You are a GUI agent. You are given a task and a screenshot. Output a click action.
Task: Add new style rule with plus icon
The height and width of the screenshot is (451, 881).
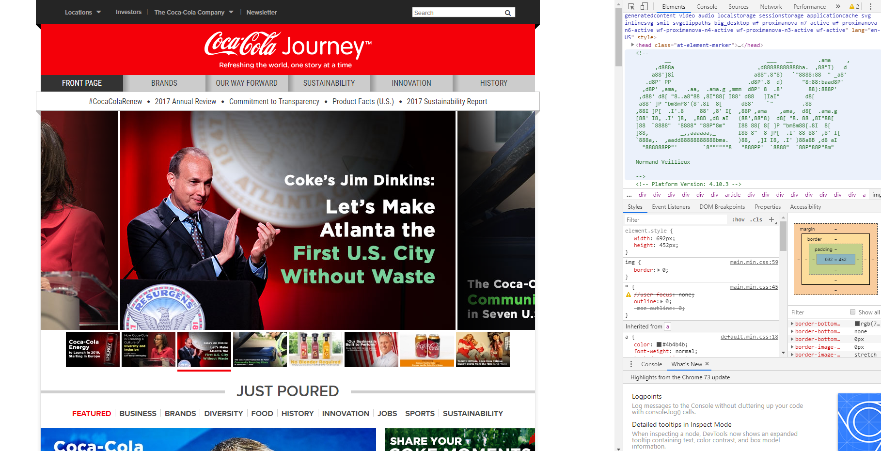coord(771,219)
